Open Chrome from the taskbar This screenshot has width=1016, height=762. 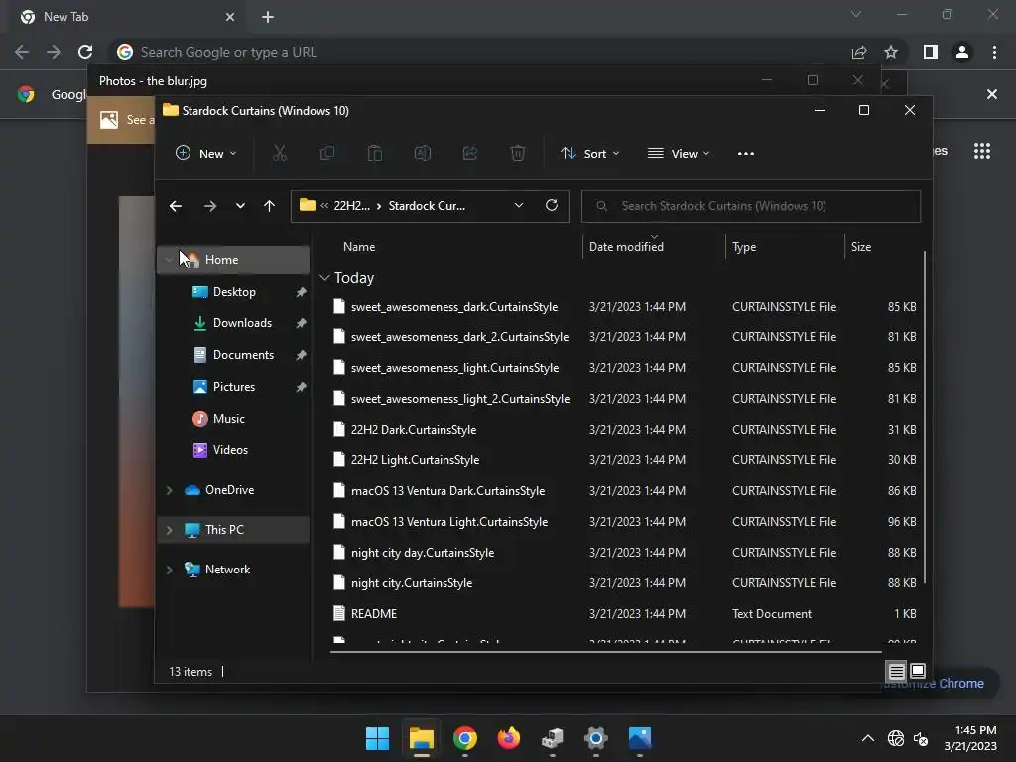coord(464,738)
